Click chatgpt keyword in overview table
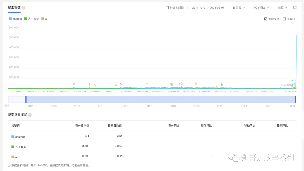This screenshot has width=304, height=171. click(20, 137)
